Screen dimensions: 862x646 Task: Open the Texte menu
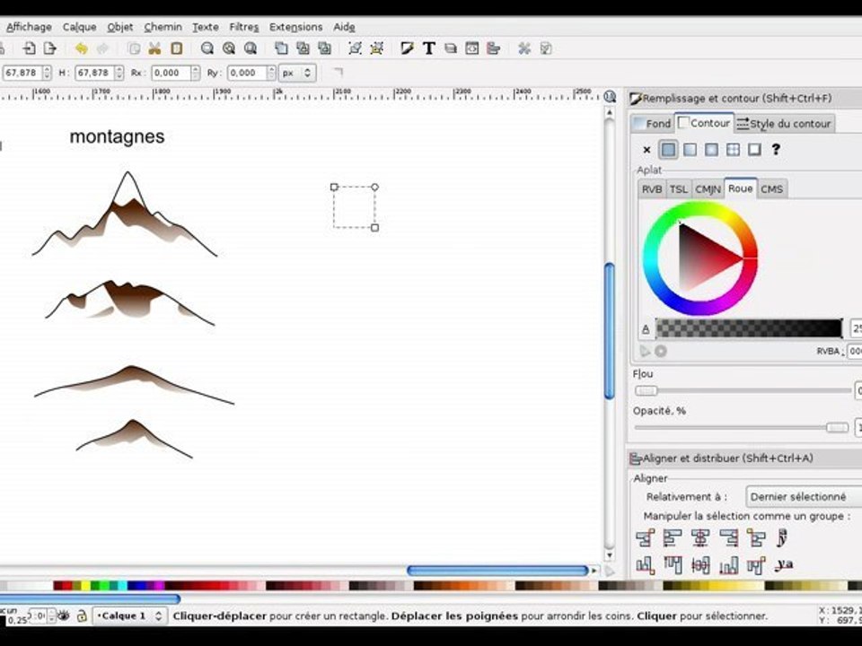[205, 27]
